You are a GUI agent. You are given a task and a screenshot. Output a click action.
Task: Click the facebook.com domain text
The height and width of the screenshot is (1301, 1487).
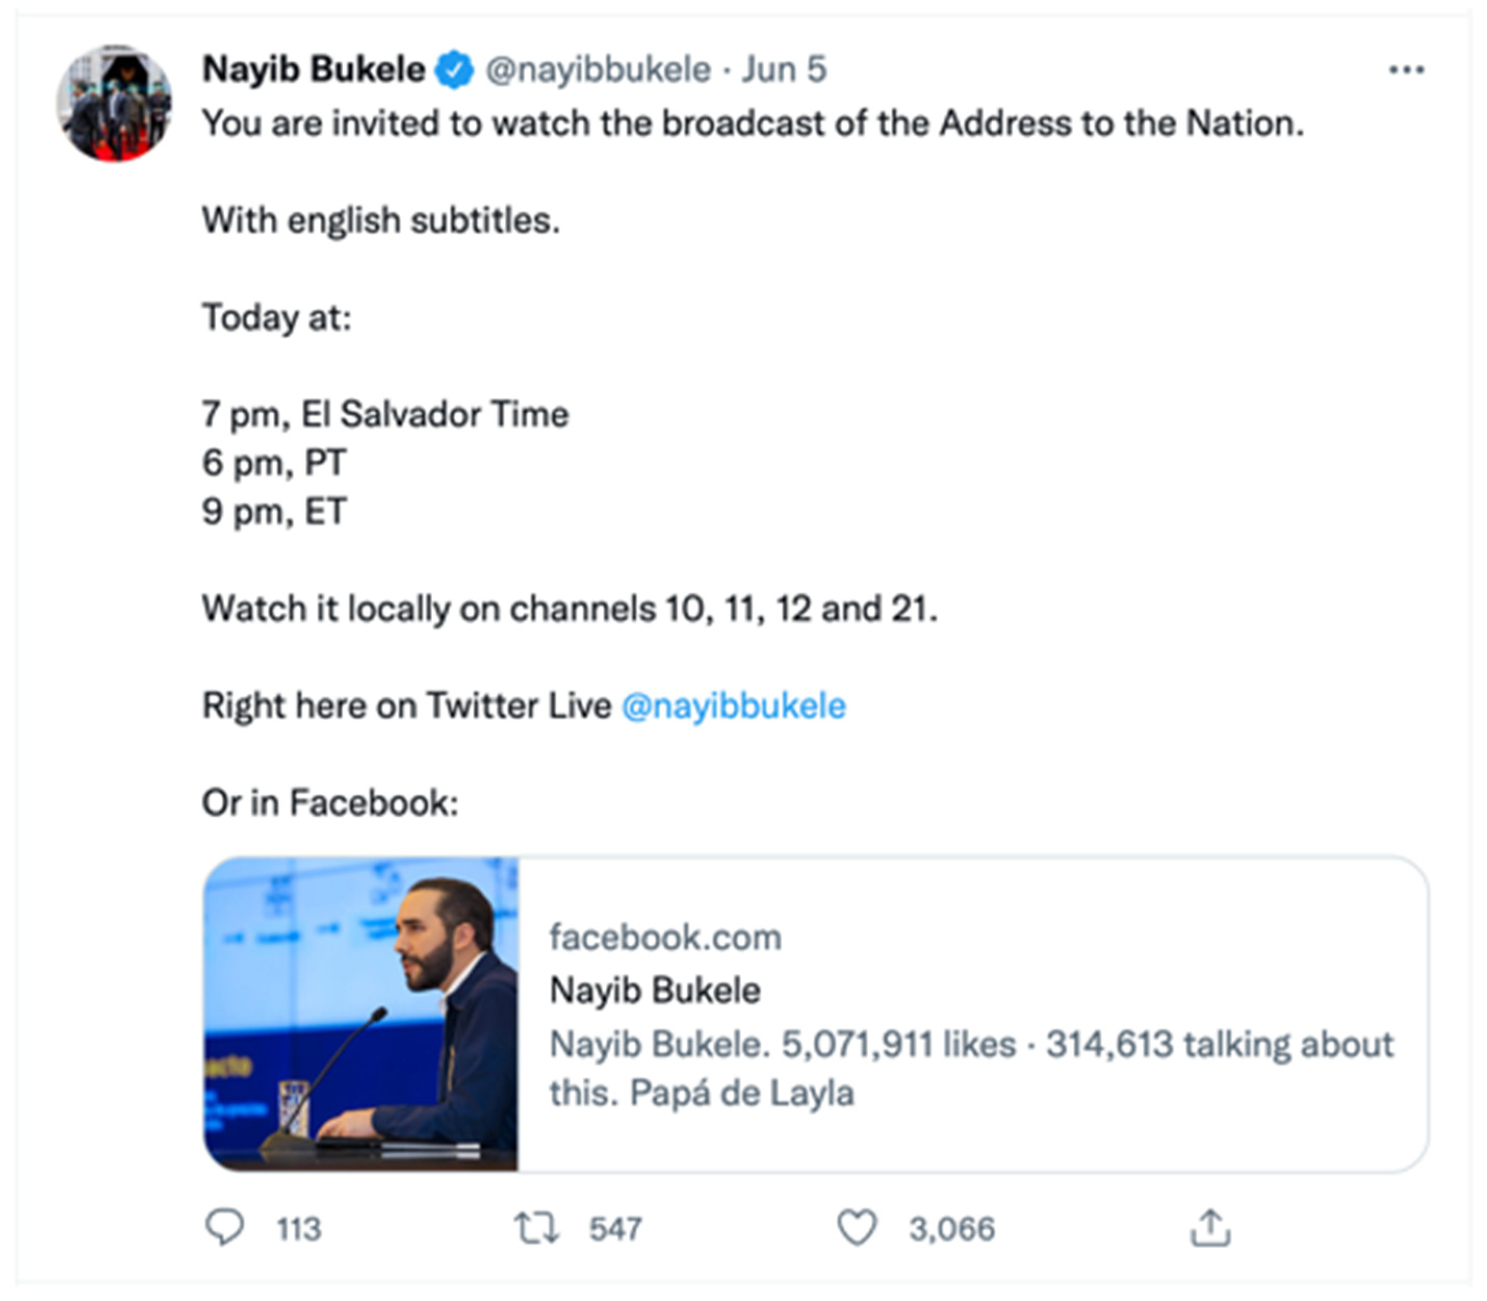coord(665,938)
